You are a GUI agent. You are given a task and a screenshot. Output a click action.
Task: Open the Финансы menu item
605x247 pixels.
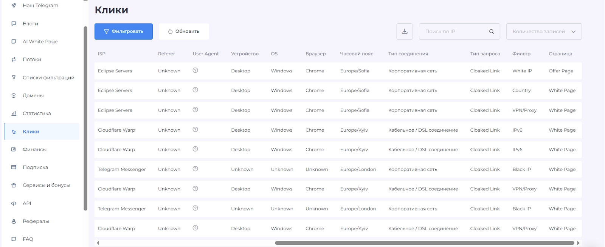point(34,149)
